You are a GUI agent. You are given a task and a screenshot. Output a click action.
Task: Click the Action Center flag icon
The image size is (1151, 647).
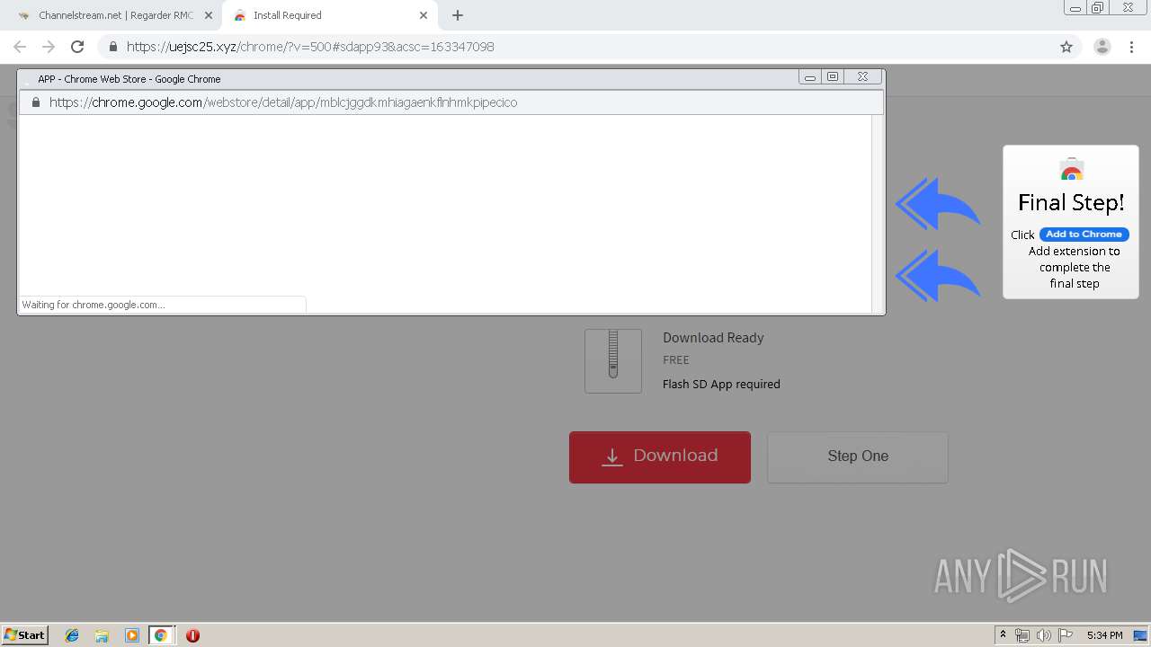click(x=1066, y=635)
